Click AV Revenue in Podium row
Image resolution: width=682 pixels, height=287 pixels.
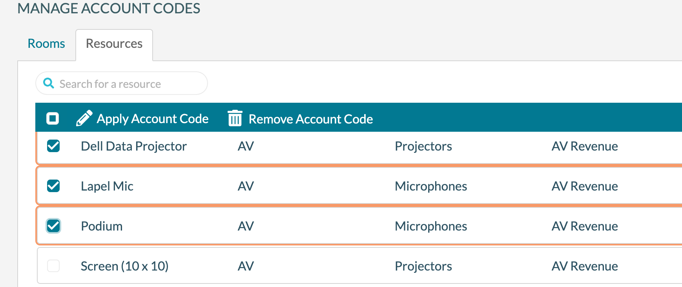(x=585, y=226)
